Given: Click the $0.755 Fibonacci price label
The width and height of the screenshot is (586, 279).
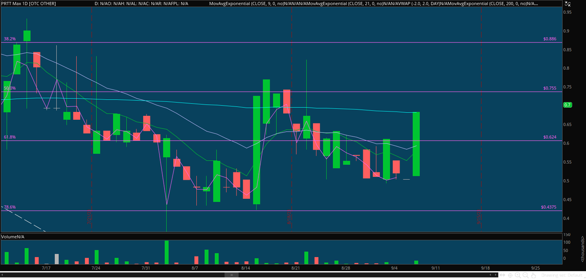Looking at the screenshot, I should [x=550, y=88].
